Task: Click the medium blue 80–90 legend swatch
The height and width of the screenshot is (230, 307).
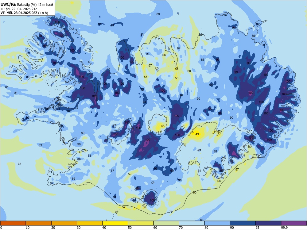Action: pyautogui.click(x=217, y=223)
